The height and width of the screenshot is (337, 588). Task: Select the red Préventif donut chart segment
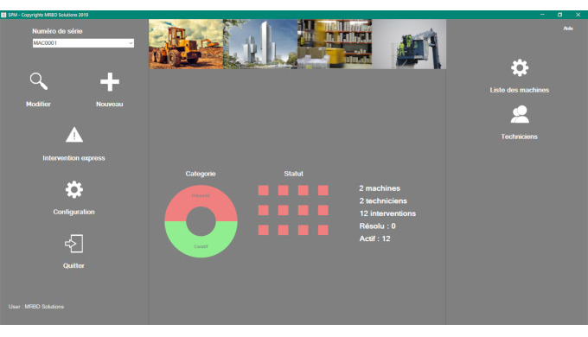(201, 196)
